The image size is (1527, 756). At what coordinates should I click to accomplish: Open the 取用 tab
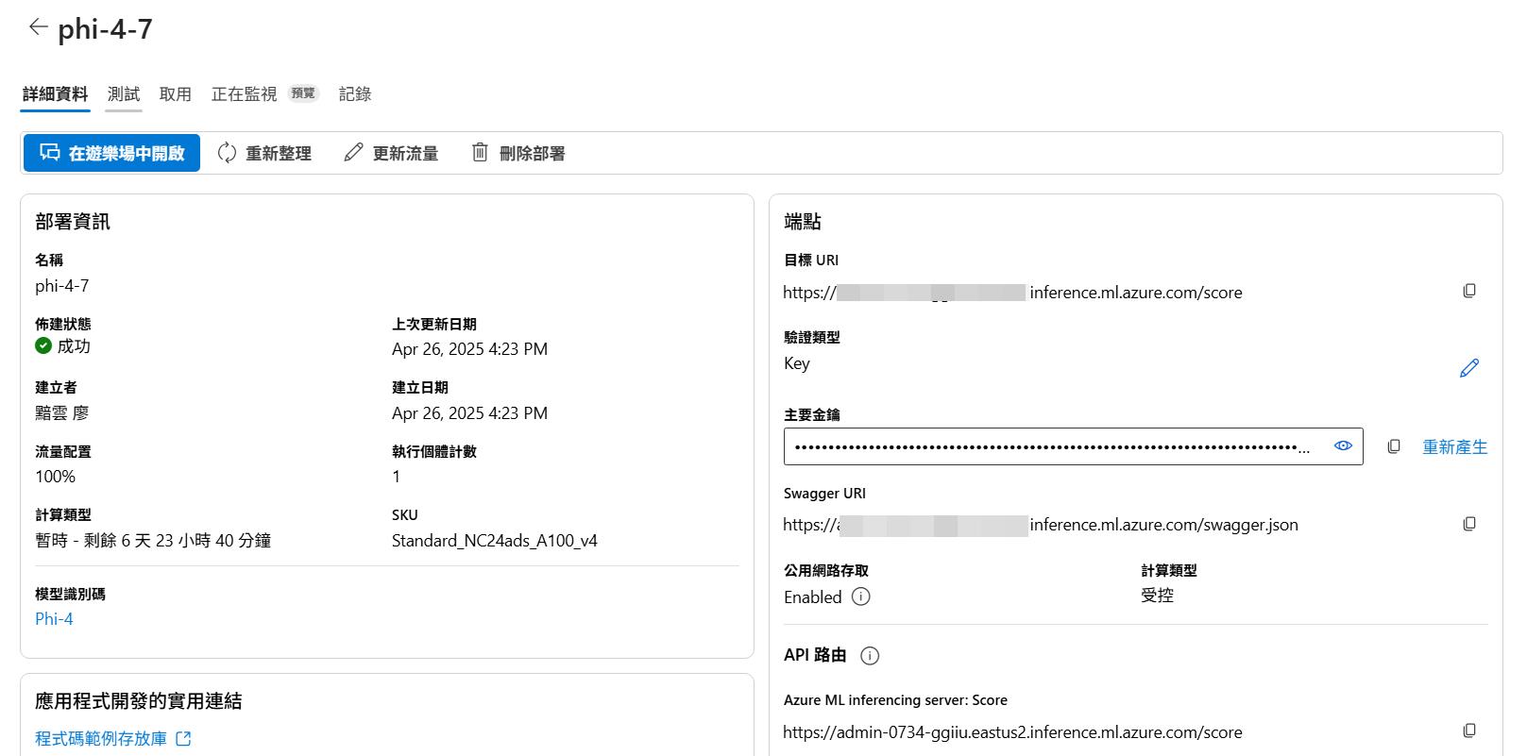pyautogui.click(x=176, y=94)
